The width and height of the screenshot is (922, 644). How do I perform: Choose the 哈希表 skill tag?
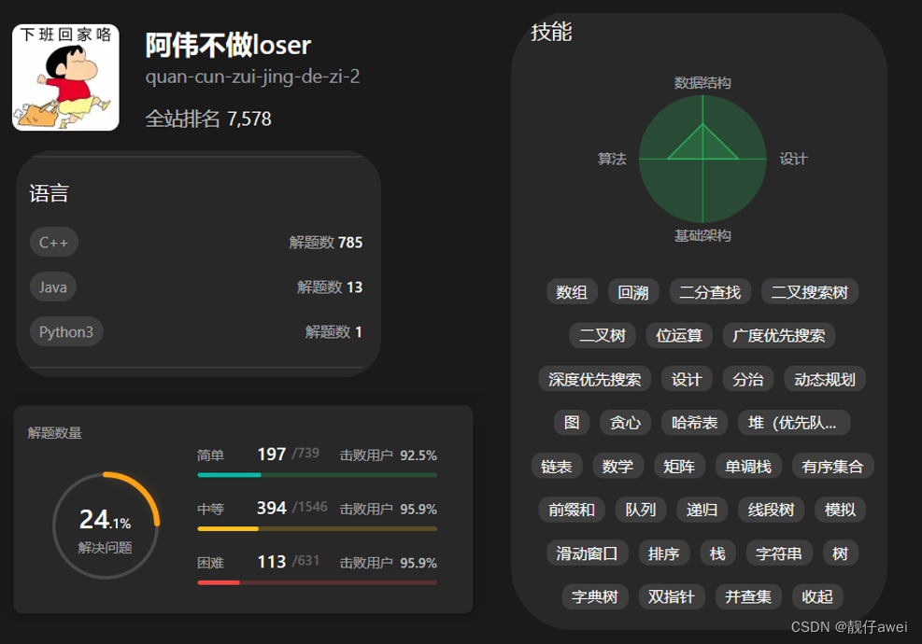pos(694,423)
